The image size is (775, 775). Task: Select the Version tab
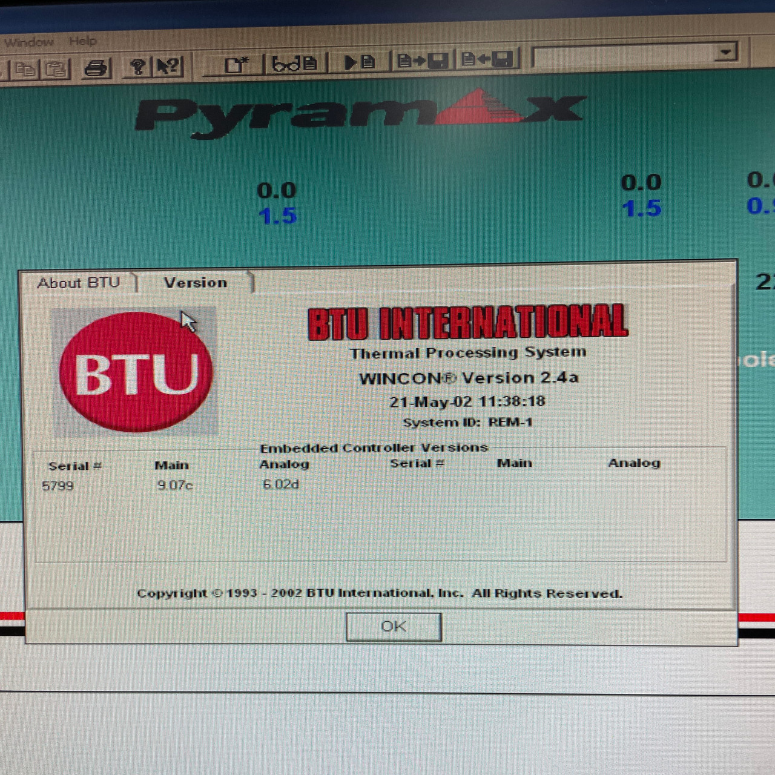194,283
